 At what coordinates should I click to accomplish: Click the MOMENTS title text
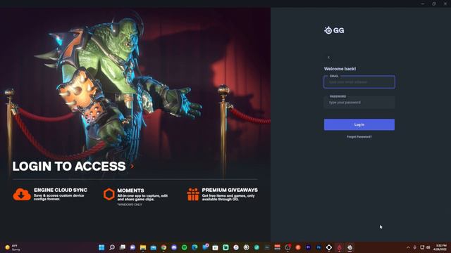tap(130, 190)
